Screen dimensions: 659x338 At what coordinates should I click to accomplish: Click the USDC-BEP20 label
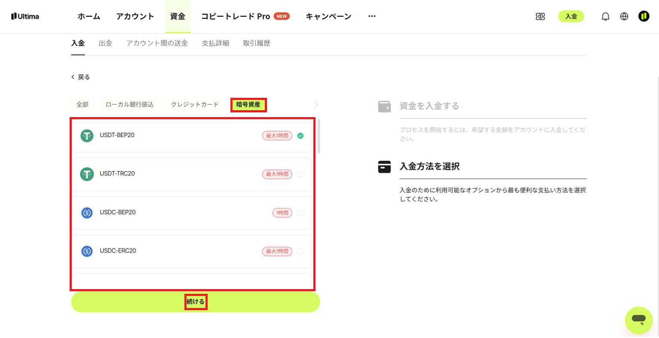click(x=117, y=212)
